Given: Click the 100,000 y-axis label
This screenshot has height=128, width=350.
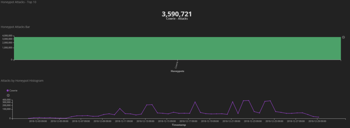Looking at the screenshot, I should pos(6,109).
